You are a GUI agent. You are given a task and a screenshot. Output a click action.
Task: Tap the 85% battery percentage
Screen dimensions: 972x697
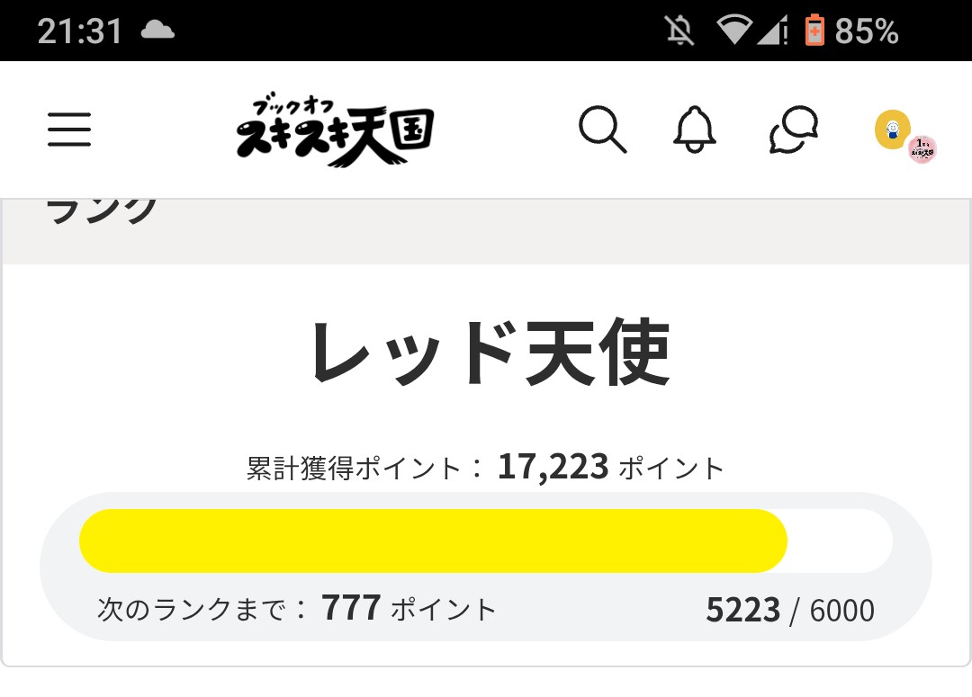[x=867, y=31]
